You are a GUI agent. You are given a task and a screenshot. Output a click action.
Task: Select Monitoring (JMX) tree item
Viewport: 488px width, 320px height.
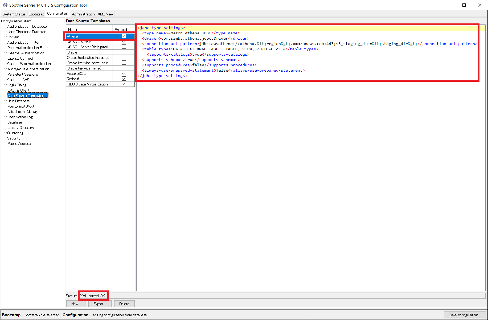pos(20,106)
